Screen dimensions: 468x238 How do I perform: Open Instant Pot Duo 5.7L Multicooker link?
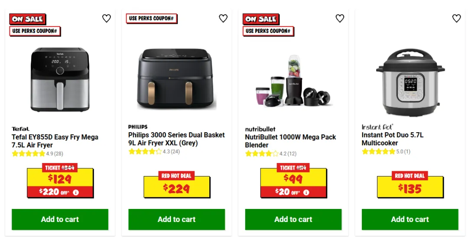click(x=393, y=139)
